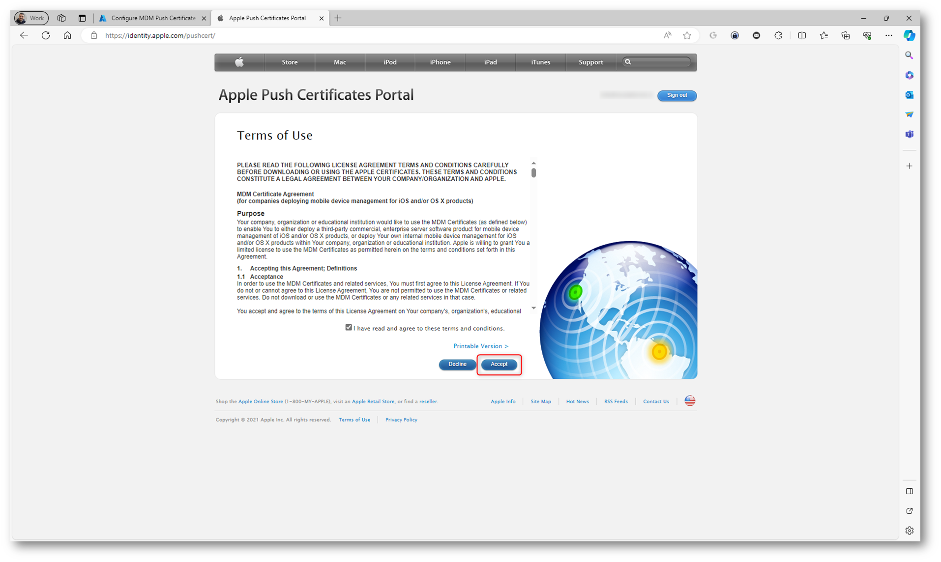
Task: Open the iPad menu item
Action: (490, 62)
